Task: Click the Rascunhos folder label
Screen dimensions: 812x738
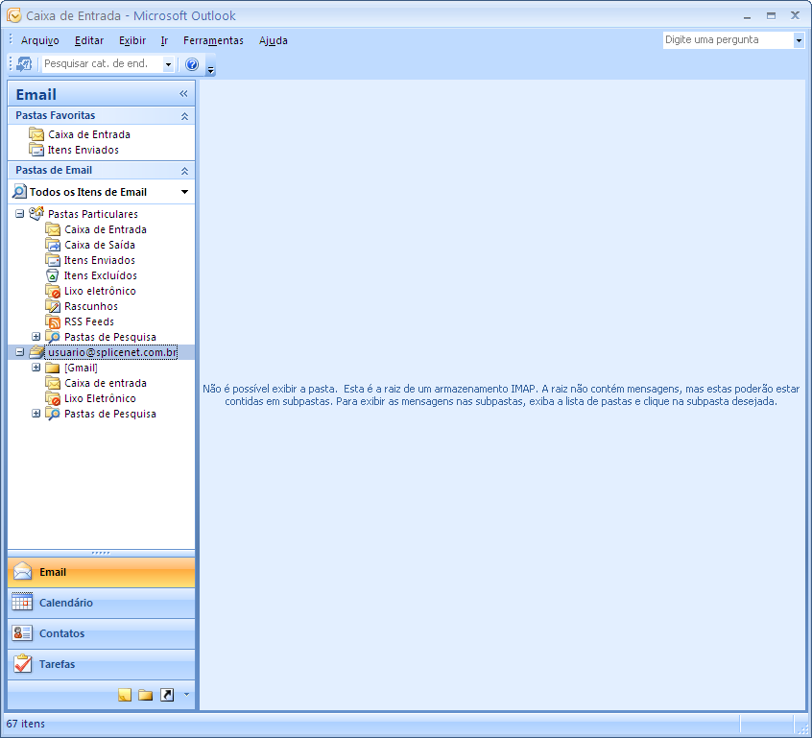Action: point(91,306)
